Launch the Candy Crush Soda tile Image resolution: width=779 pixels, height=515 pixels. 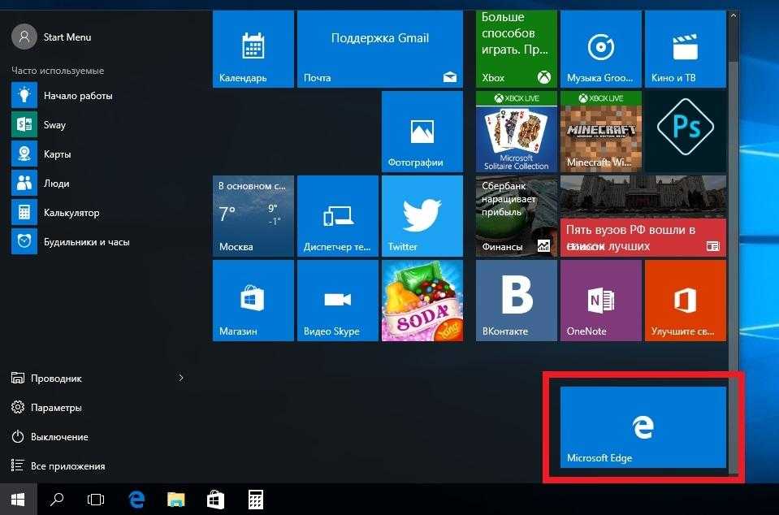422,301
